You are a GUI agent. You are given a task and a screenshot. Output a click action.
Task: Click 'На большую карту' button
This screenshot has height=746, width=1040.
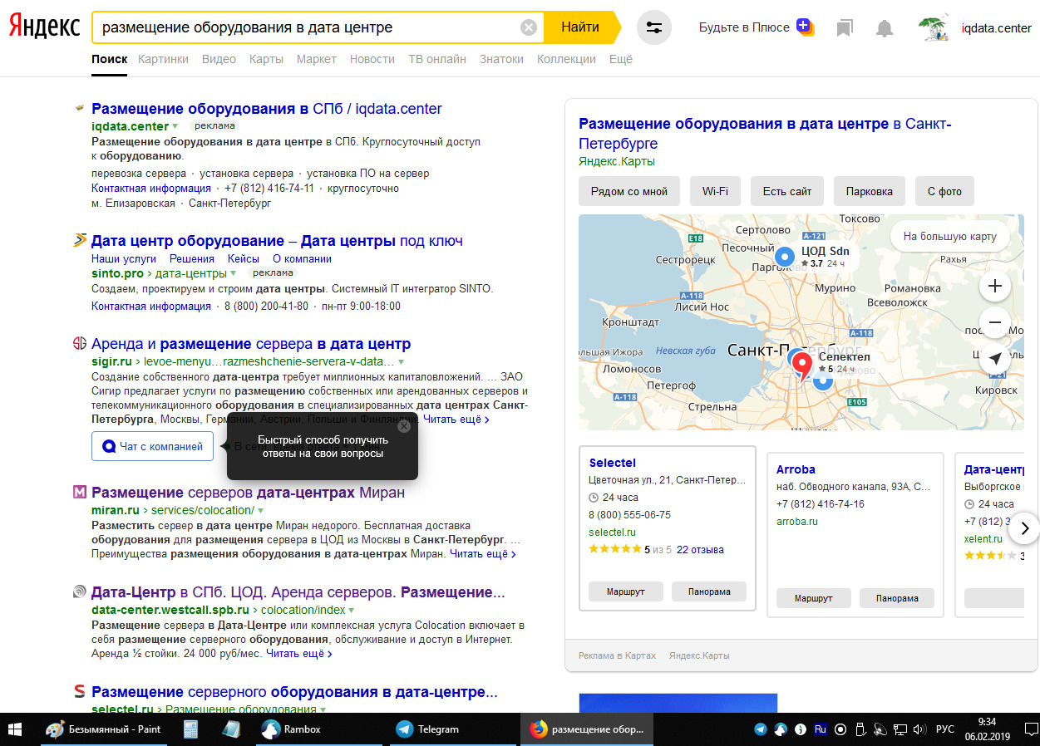[x=949, y=237]
